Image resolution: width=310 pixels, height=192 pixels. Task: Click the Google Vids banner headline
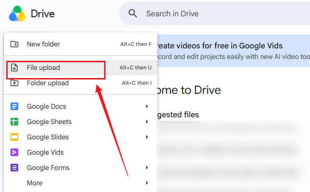click(220, 46)
